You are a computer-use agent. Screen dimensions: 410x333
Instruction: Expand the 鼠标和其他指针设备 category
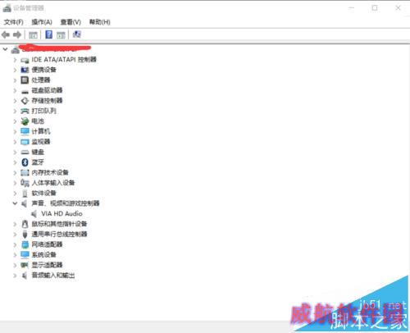(15, 224)
